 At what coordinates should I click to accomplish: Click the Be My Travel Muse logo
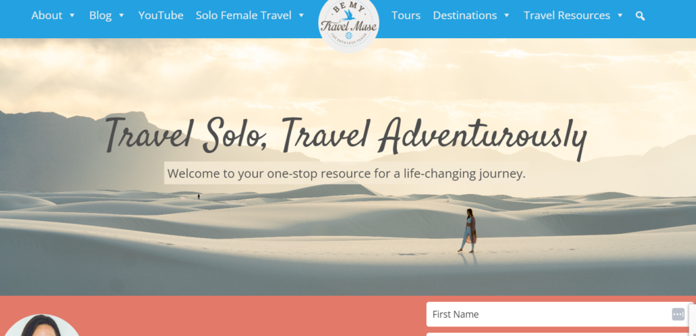click(349, 24)
